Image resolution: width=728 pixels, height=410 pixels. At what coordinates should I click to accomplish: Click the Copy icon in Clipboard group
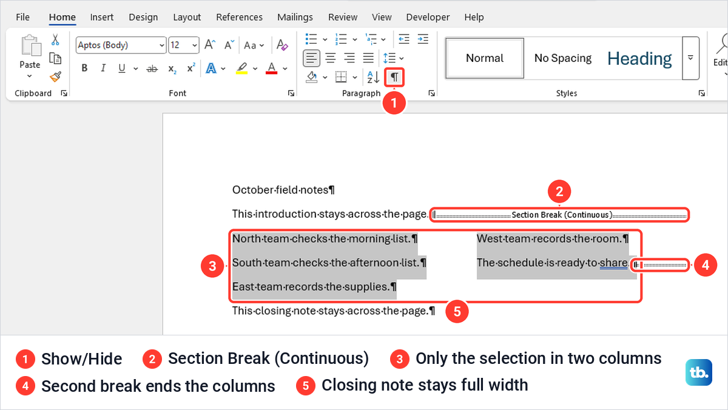pos(55,58)
